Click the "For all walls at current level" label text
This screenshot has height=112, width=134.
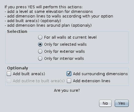[x=70, y=37]
